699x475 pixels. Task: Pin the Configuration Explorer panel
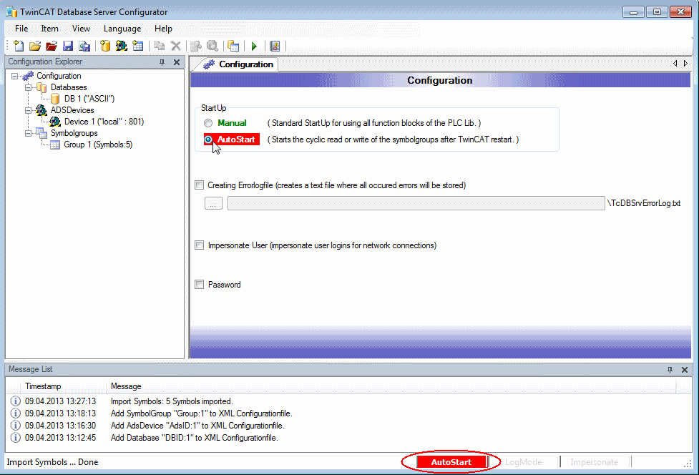[162, 62]
